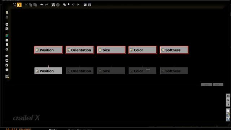Select the round waveform icon in the left sidebar
This screenshot has width=231, height=130.
7,24
